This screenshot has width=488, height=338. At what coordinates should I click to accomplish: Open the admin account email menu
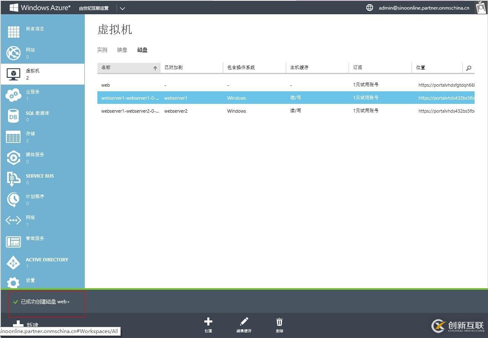pyautogui.click(x=424, y=8)
